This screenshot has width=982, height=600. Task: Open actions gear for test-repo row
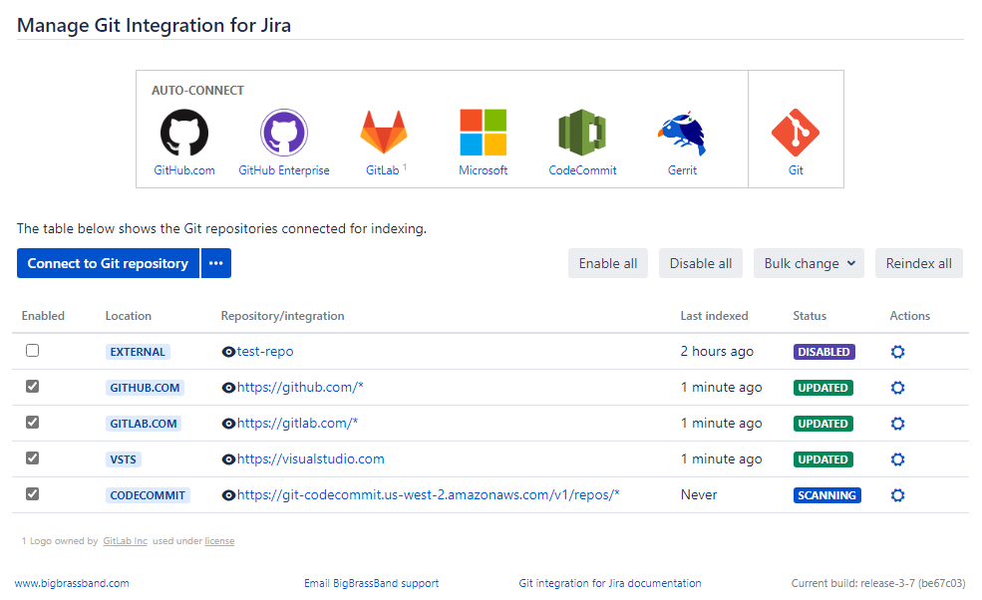click(x=897, y=352)
